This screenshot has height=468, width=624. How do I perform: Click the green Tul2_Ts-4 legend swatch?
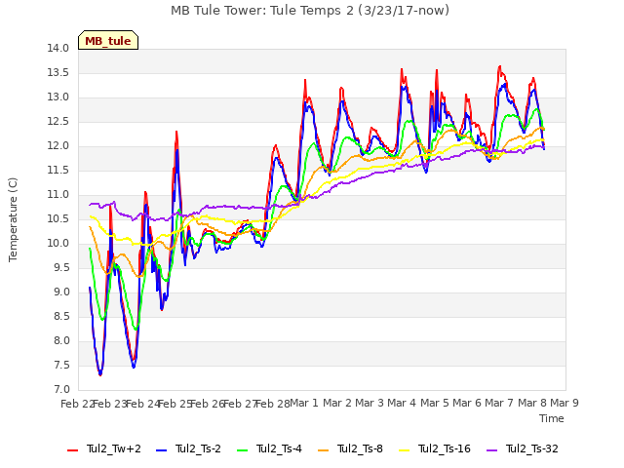pyautogui.click(x=242, y=450)
